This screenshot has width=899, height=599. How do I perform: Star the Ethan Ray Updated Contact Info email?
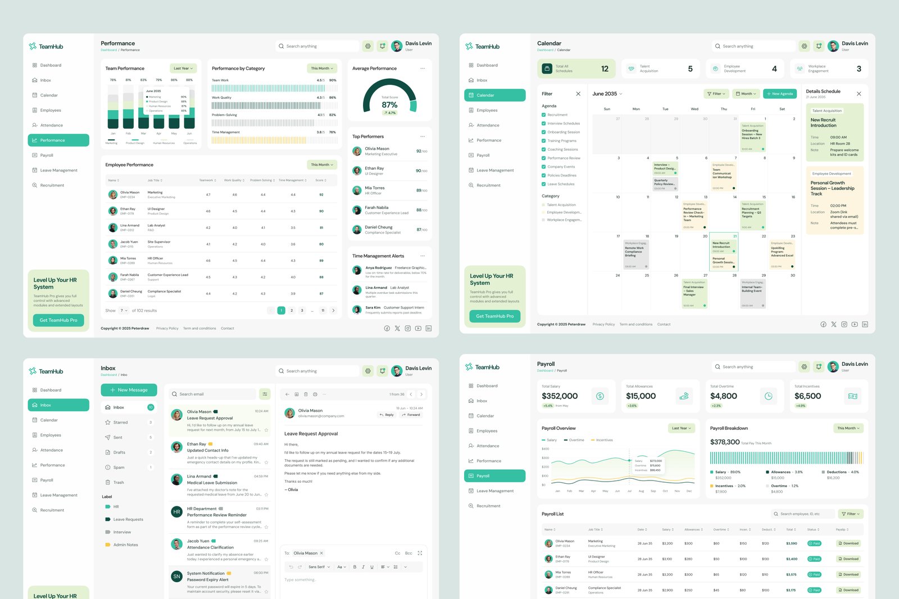coord(266,462)
